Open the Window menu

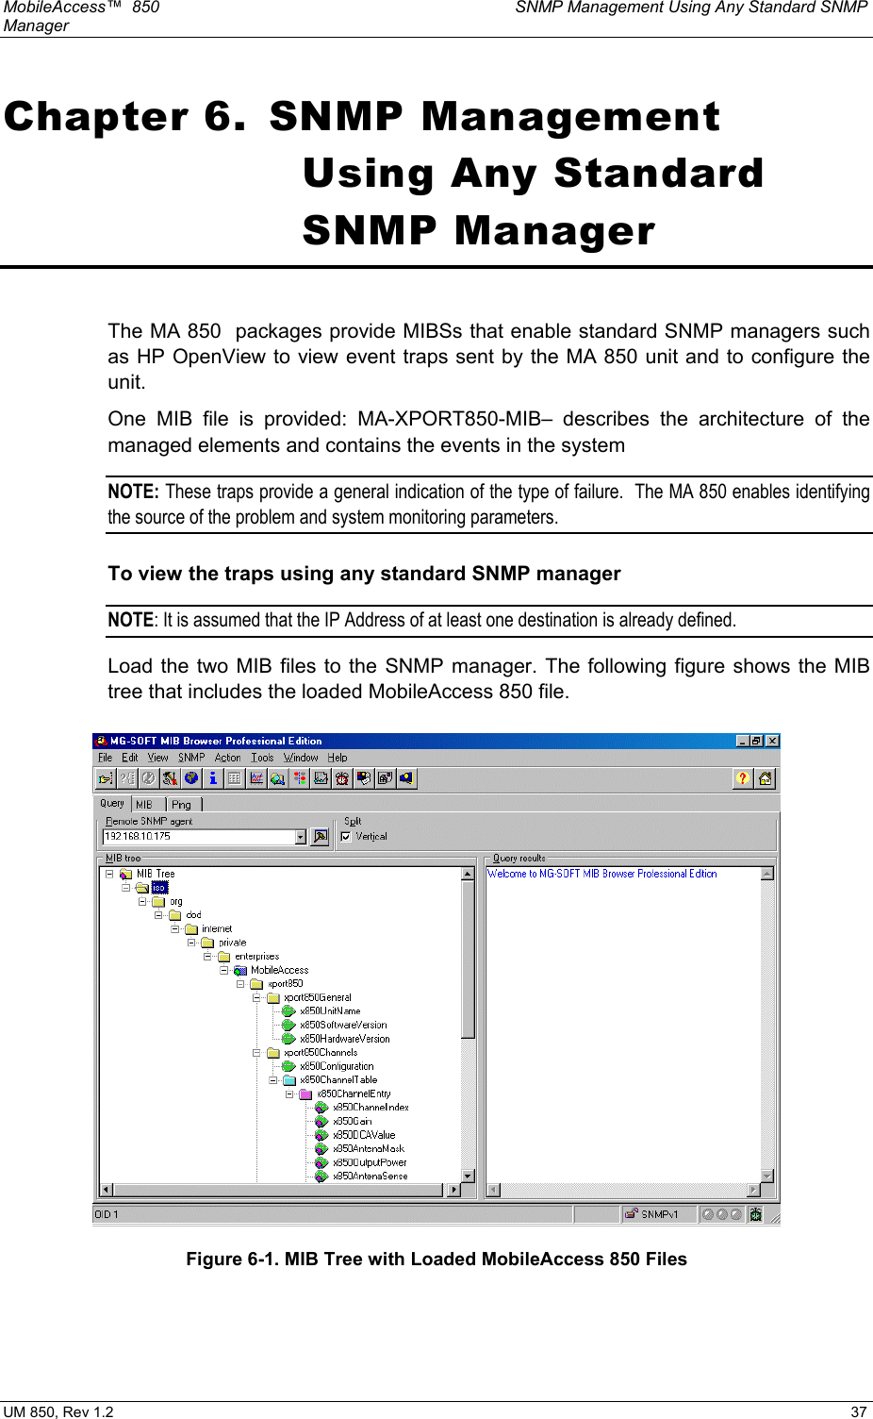tap(301, 758)
